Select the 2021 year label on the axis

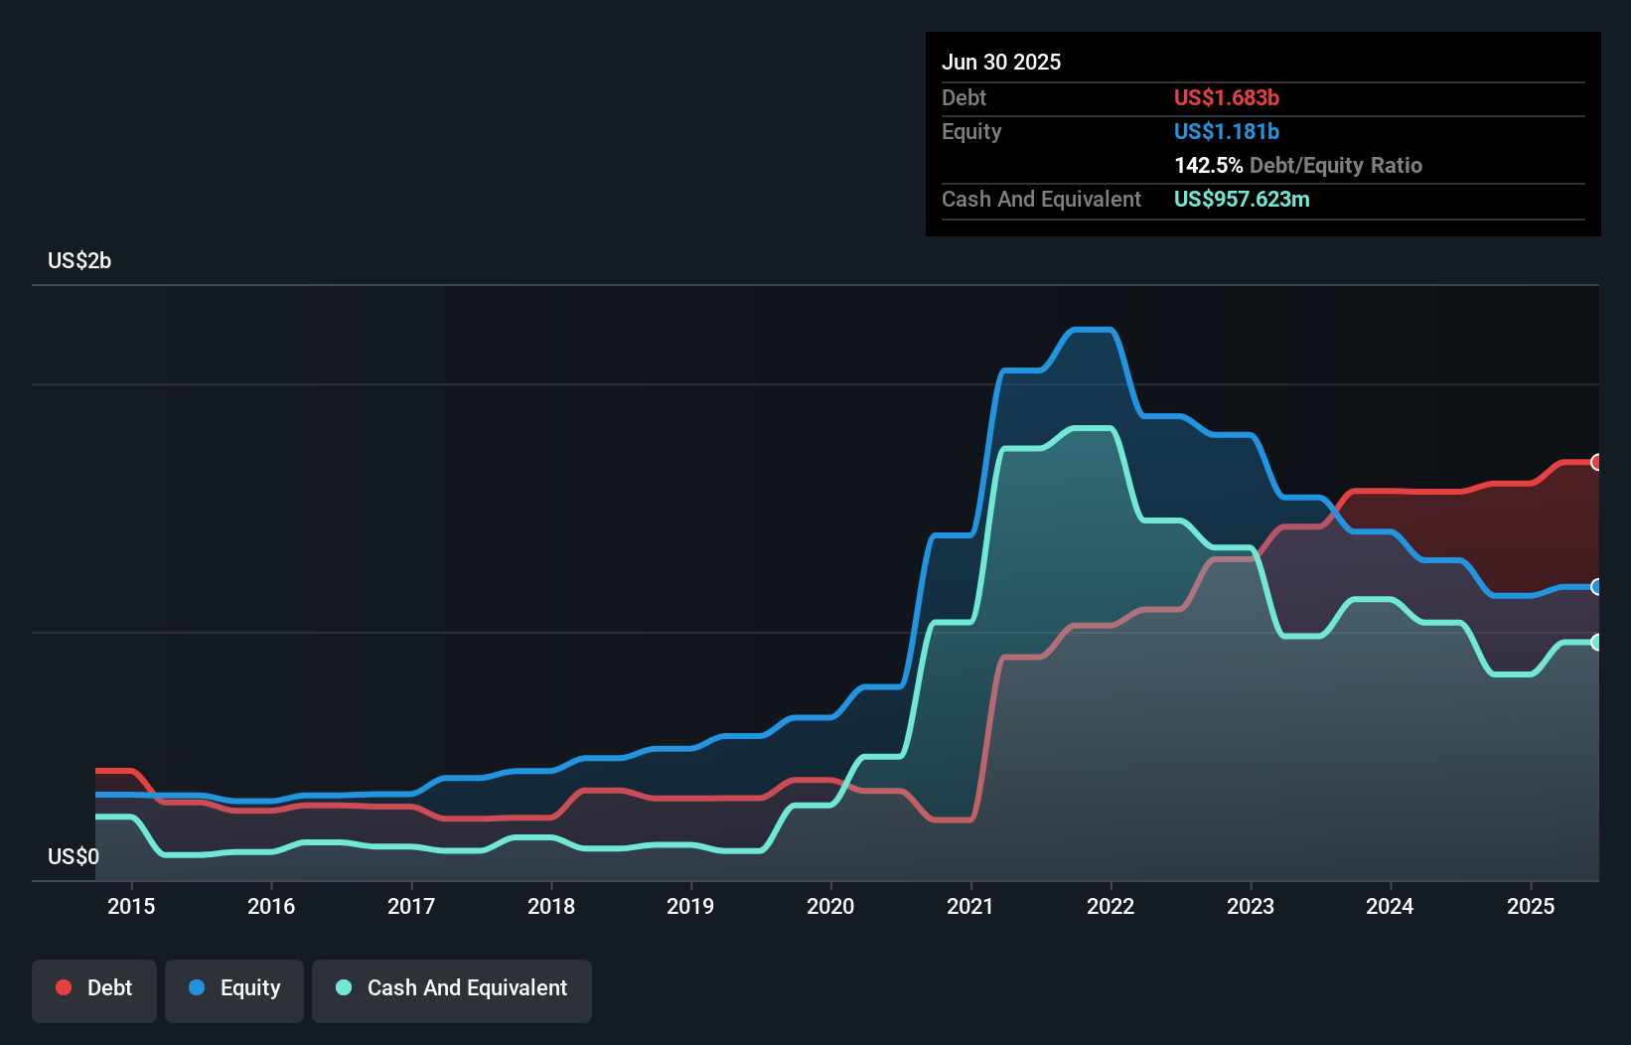(971, 906)
